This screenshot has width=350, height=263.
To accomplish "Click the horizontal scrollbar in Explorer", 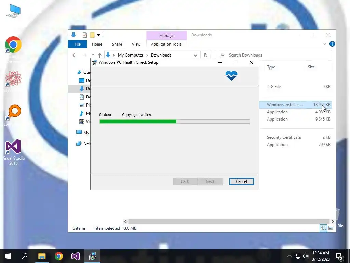I will click(229, 221).
